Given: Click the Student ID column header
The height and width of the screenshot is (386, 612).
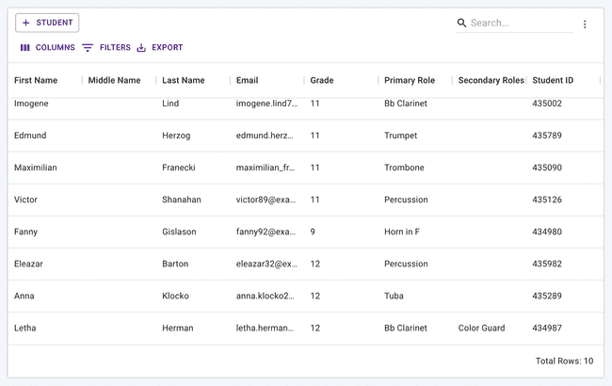Looking at the screenshot, I should 553,80.
